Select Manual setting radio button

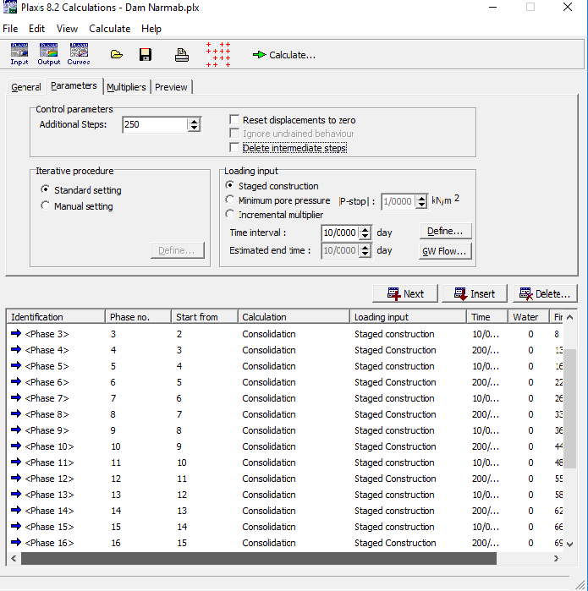click(x=46, y=206)
